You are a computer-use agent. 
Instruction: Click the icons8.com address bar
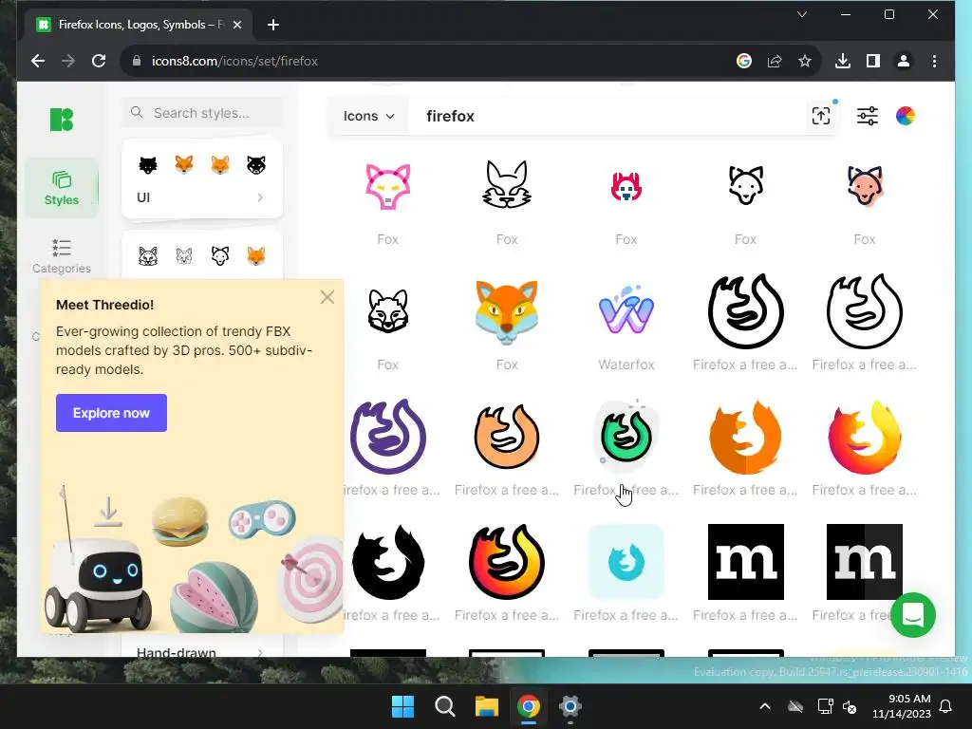click(x=428, y=61)
